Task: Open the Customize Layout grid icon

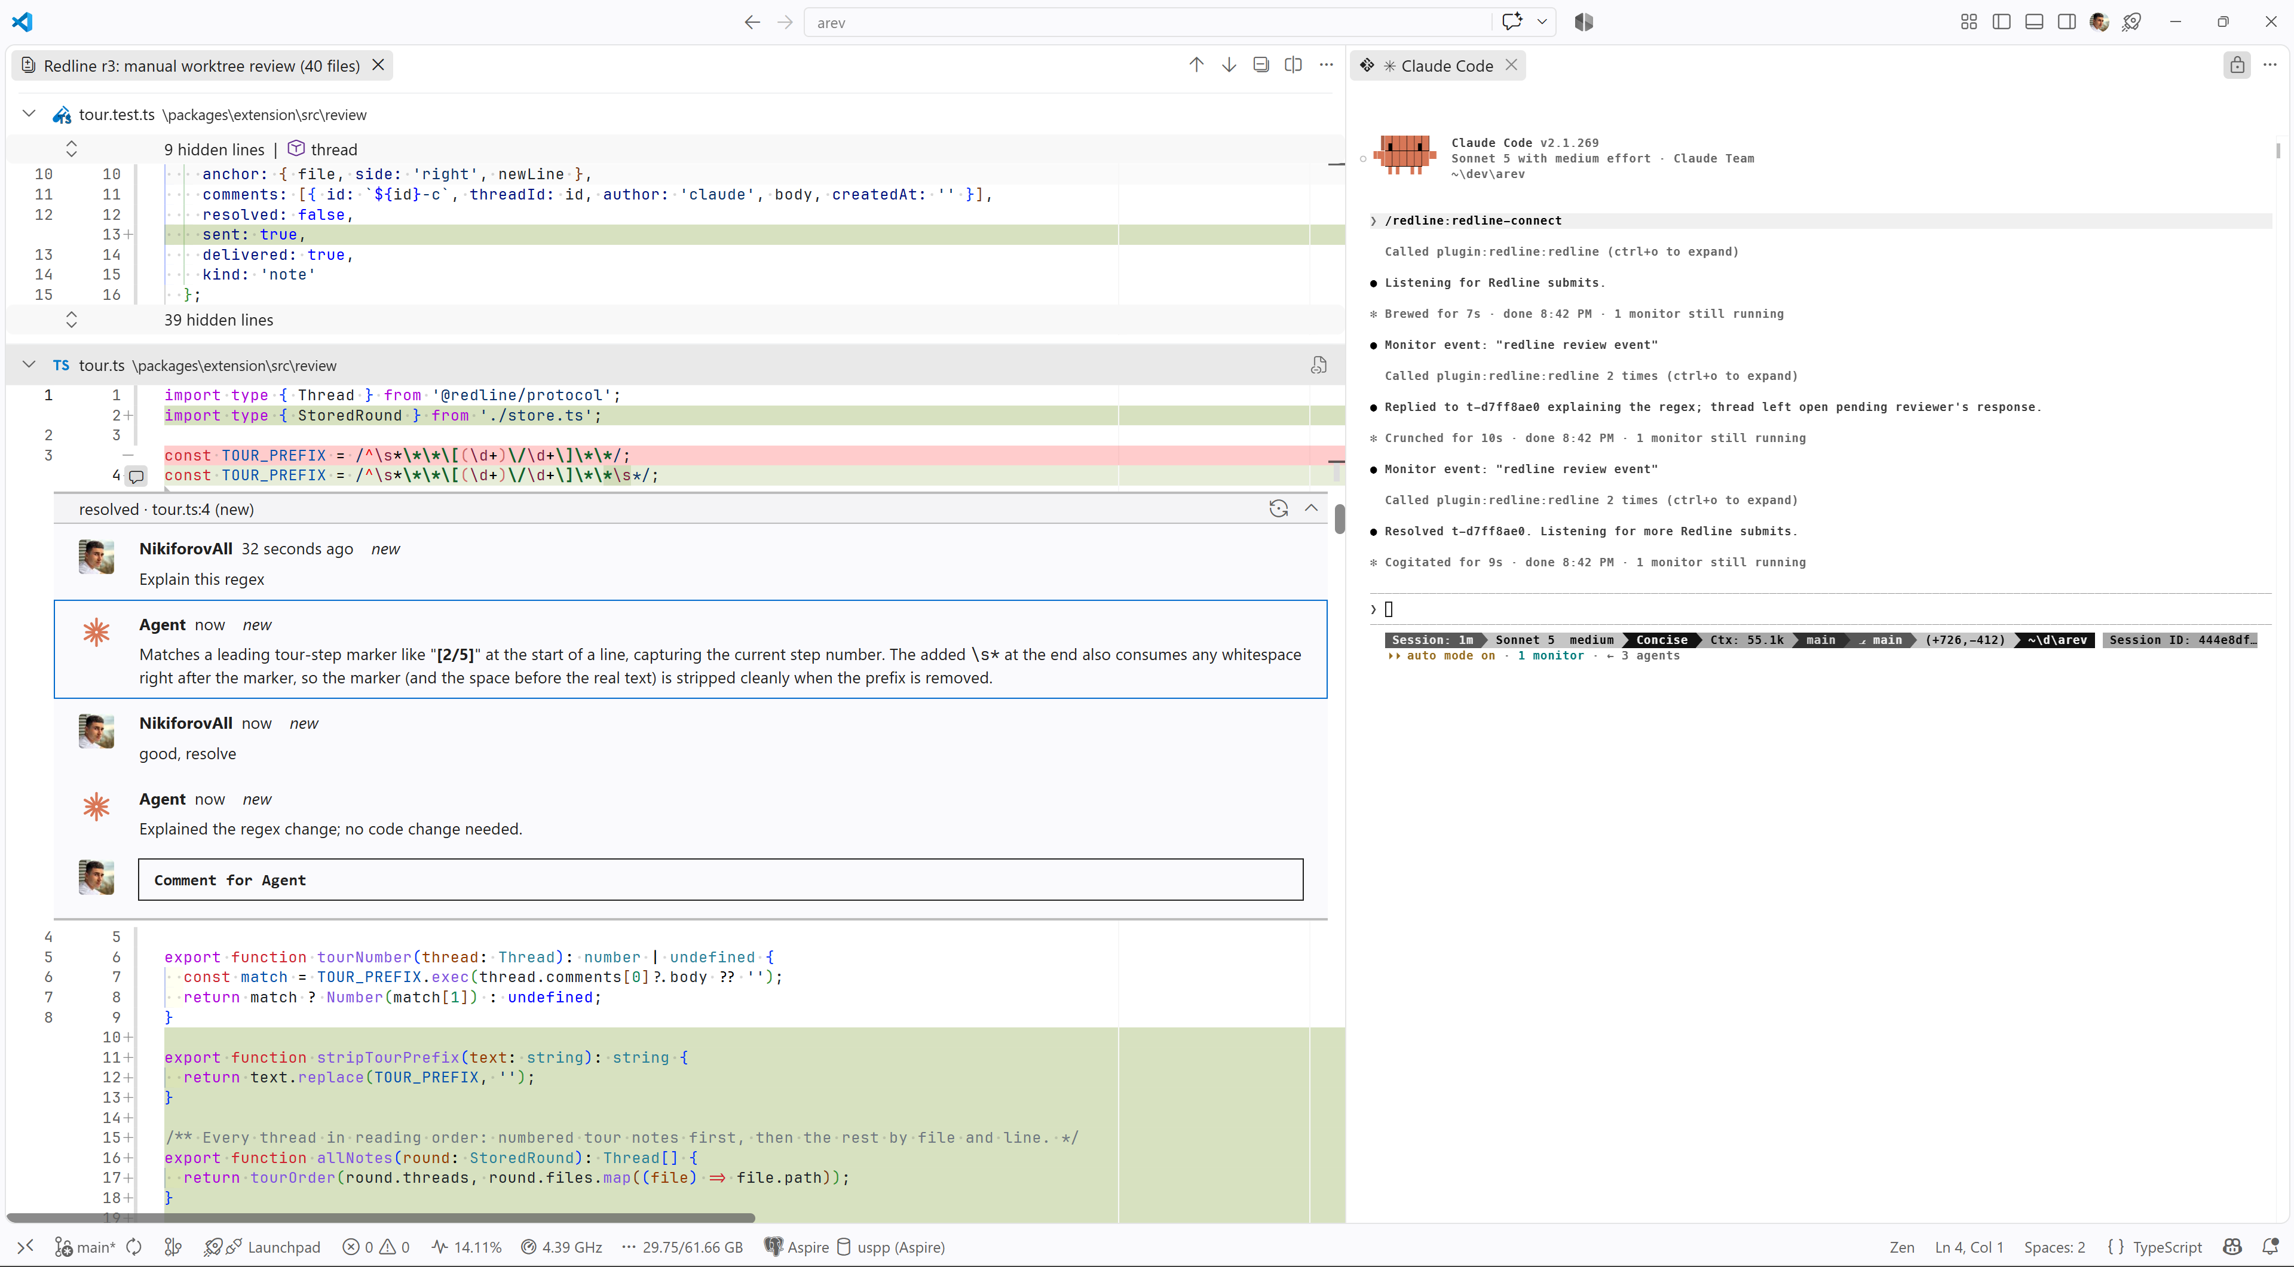Action: (1969, 22)
